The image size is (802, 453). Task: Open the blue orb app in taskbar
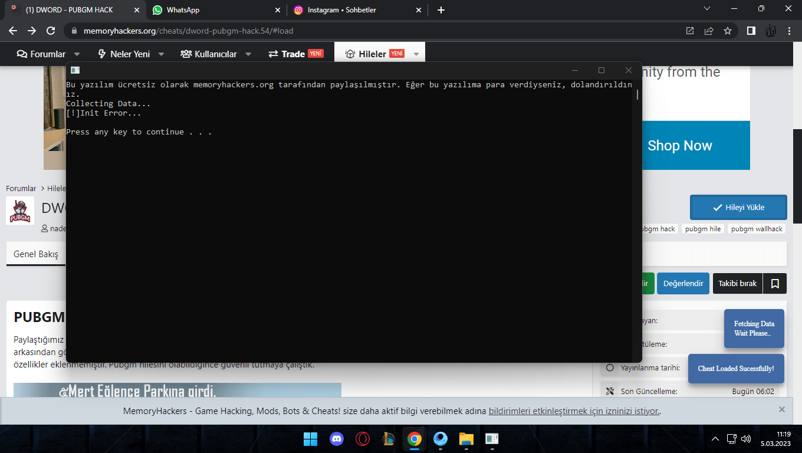coord(440,439)
